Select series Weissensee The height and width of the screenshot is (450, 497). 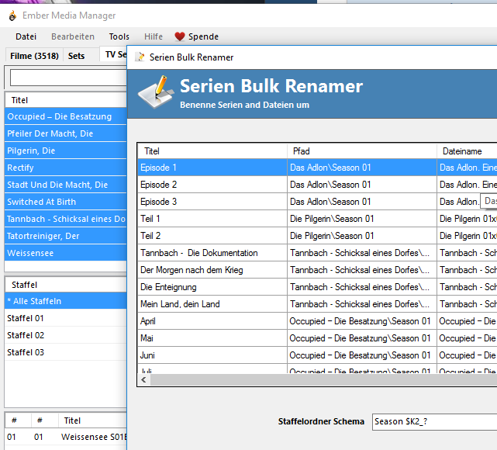[65, 254]
